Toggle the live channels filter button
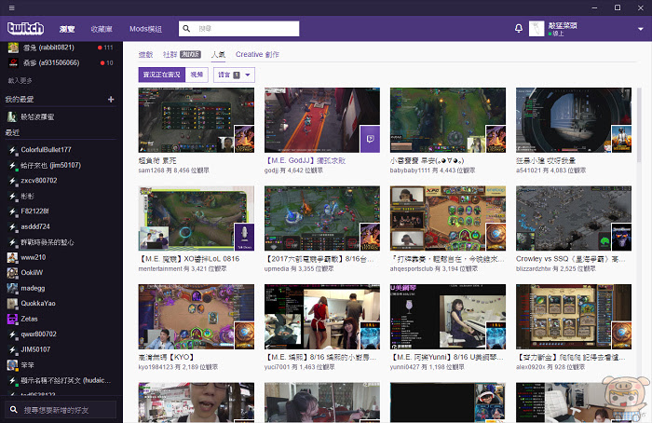Image resolution: width=652 pixels, height=423 pixels. [x=162, y=75]
